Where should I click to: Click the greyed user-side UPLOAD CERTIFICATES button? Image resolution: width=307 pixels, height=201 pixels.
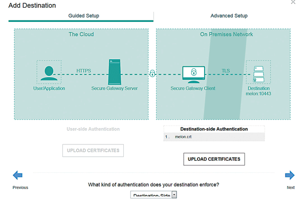(93, 150)
